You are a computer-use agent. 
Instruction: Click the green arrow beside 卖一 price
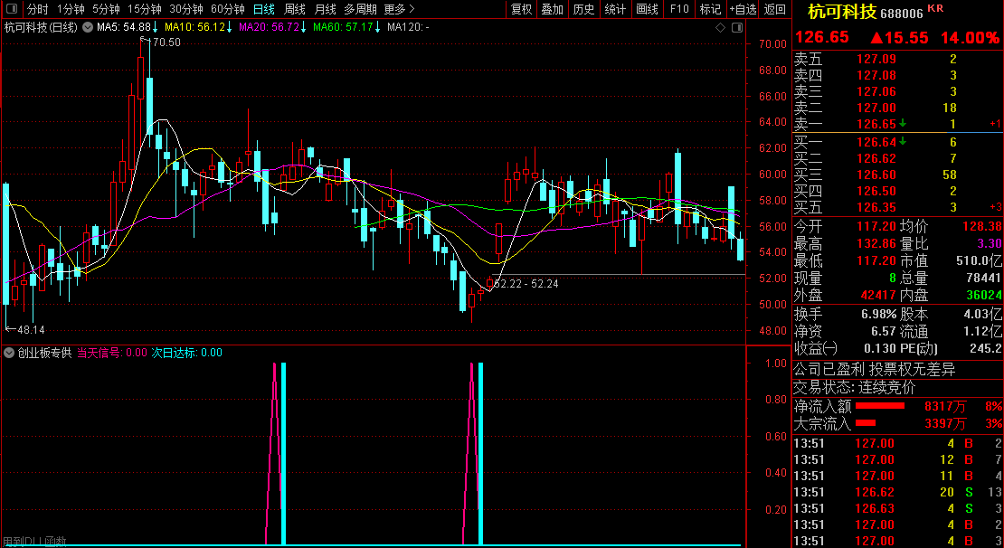[x=902, y=123]
